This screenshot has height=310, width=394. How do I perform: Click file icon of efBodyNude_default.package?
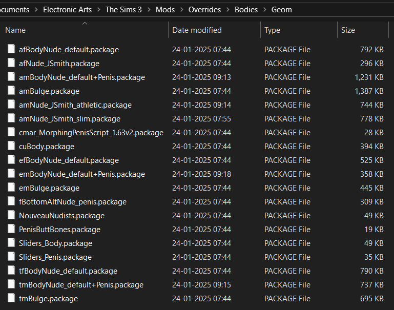pyautogui.click(x=11, y=159)
